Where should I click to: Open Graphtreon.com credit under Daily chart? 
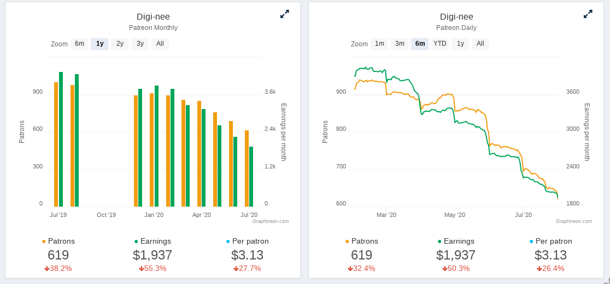pos(574,221)
